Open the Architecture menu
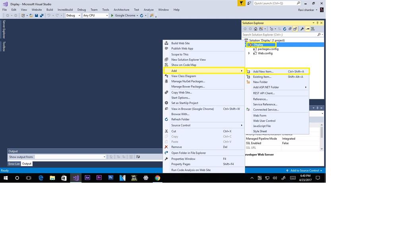The height and width of the screenshot is (245, 407). tap(122, 10)
